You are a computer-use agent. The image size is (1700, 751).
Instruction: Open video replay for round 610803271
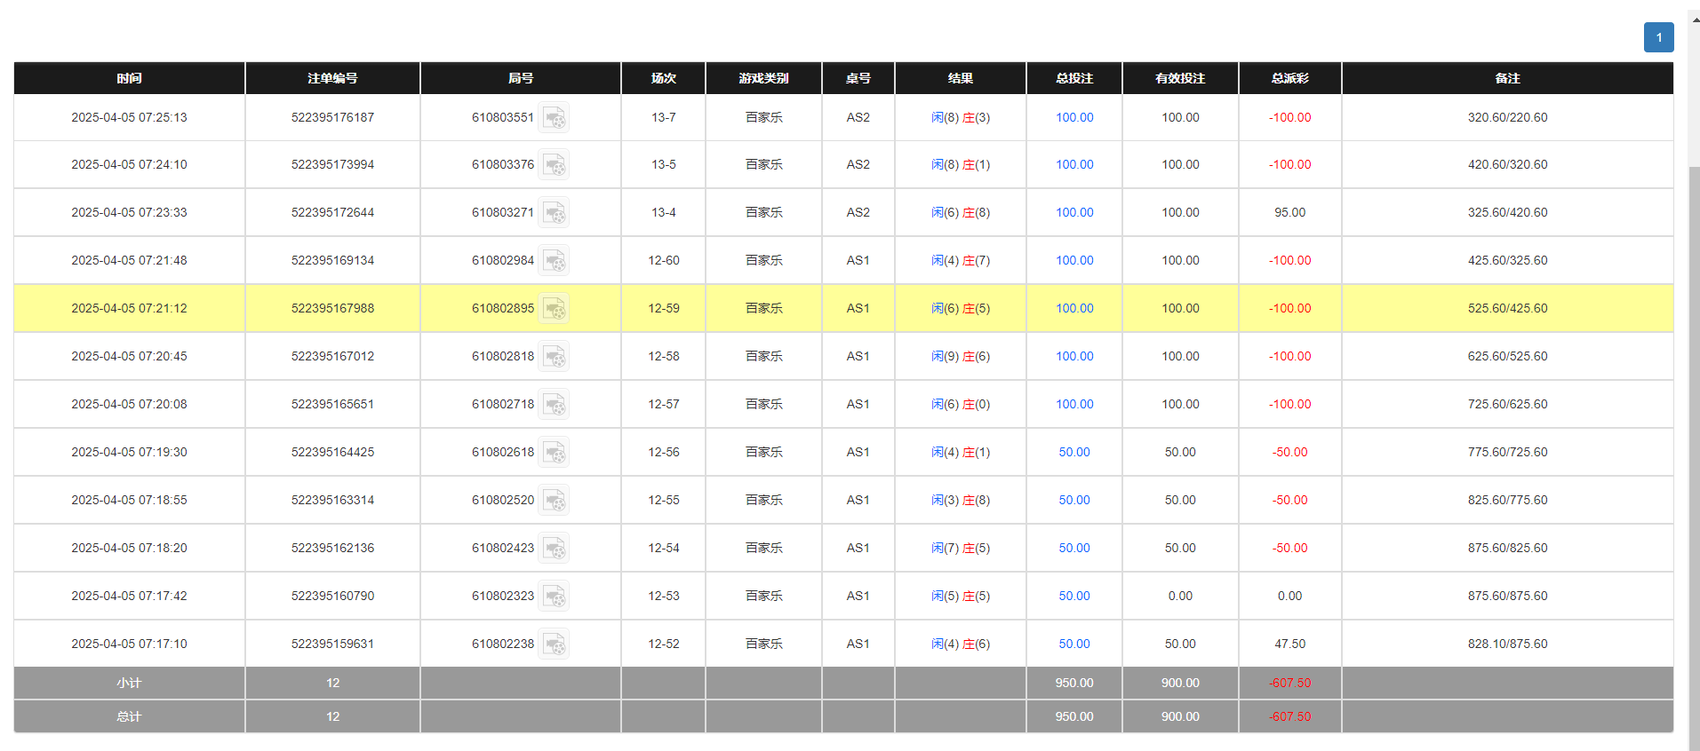[x=554, y=213]
